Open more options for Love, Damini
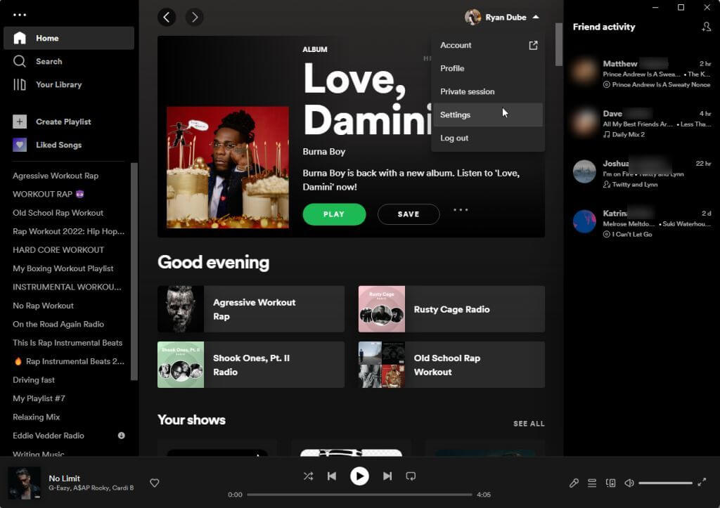Image resolution: width=720 pixels, height=508 pixels. (x=461, y=209)
